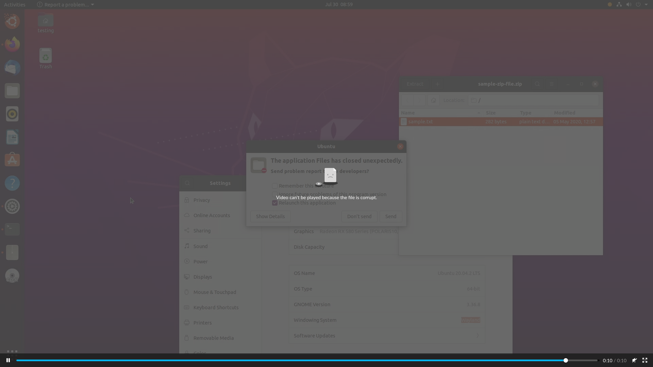The width and height of the screenshot is (653, 367).
Task: Click the archive Location path field
Action: tap(533, 100)
